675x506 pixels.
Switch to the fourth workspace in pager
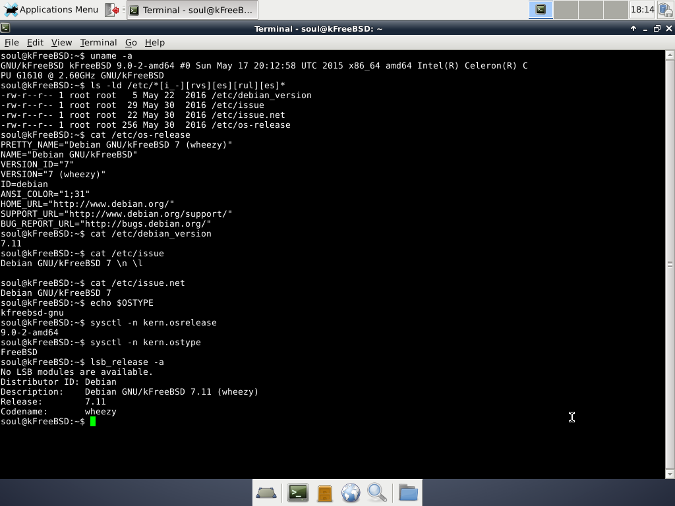click(x=616, y=9)
